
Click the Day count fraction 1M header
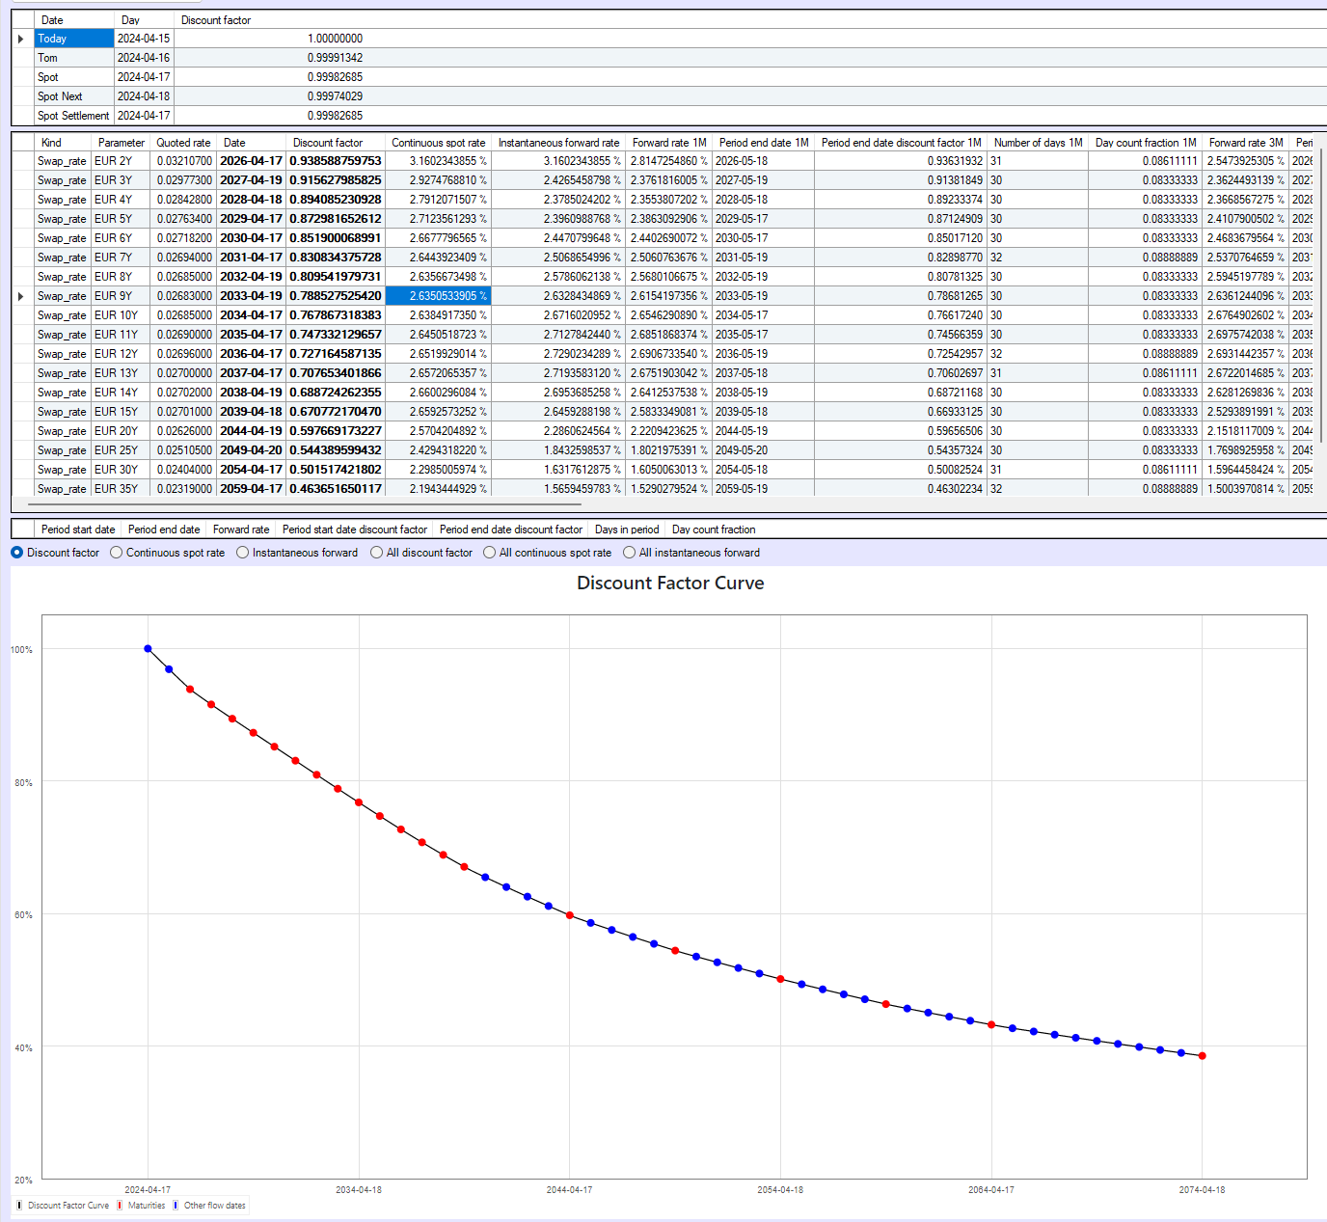1146,142
